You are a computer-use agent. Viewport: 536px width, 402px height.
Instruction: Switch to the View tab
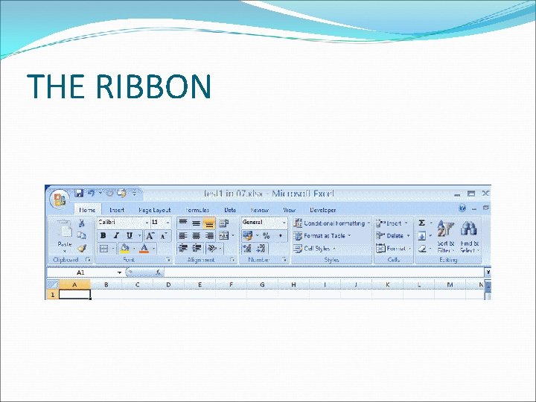289,210
